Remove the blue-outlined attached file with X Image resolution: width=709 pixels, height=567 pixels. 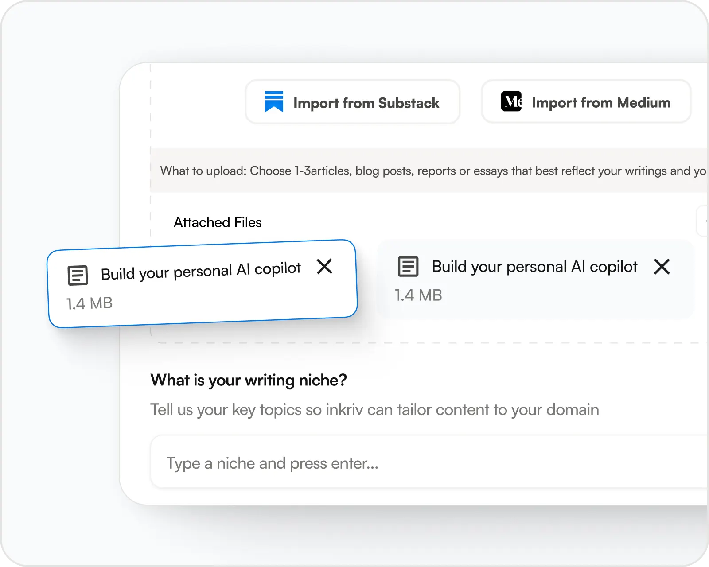(325, 267)
